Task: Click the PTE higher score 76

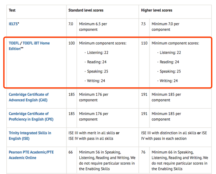Action: [143, 152]
